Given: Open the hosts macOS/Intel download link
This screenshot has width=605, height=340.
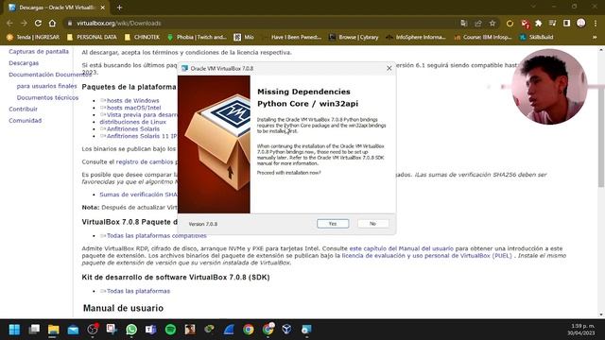Looking at the screenshot, I should pyautogui.click(x=133, y=108).
